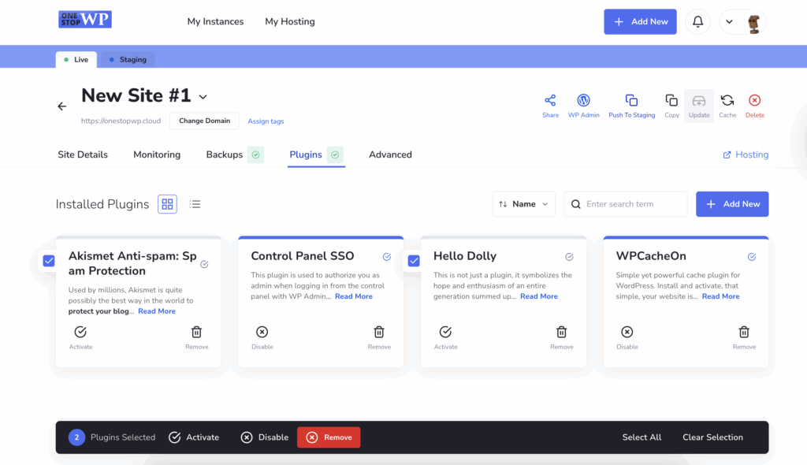Select the Plugins tab

(306, 154)
